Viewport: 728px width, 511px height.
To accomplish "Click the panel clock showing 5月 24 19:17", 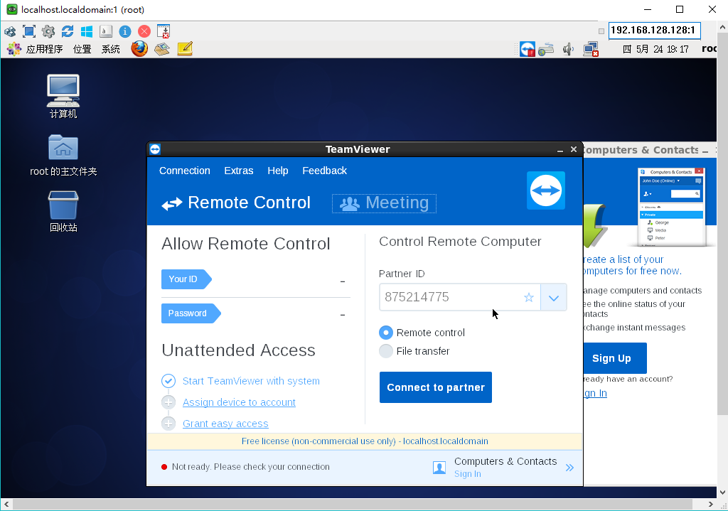I will click(x=655, y=49).
